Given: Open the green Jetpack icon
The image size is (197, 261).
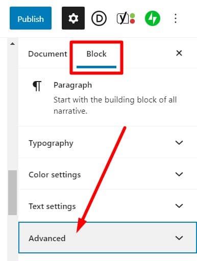Looking at the screenshot, I should pyautogui.click(x=153, y=18).
